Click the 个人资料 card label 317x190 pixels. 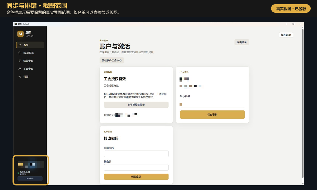(184, 72)
